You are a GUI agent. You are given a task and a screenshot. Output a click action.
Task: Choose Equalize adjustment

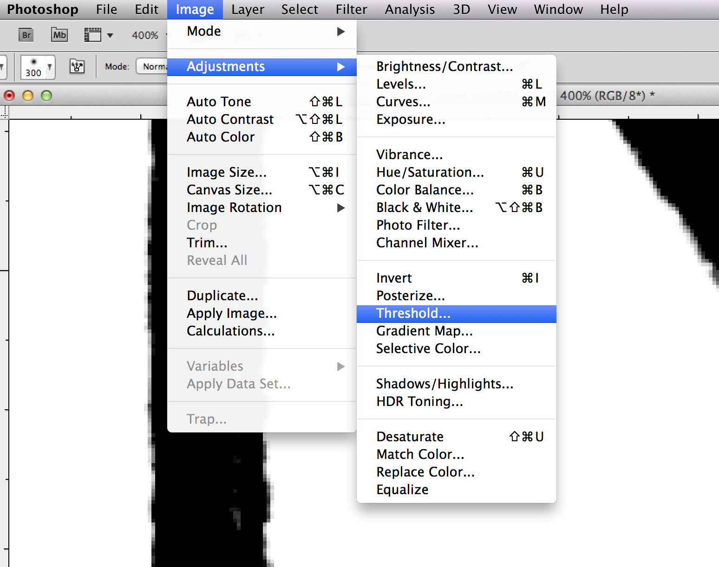pos(457,490)
